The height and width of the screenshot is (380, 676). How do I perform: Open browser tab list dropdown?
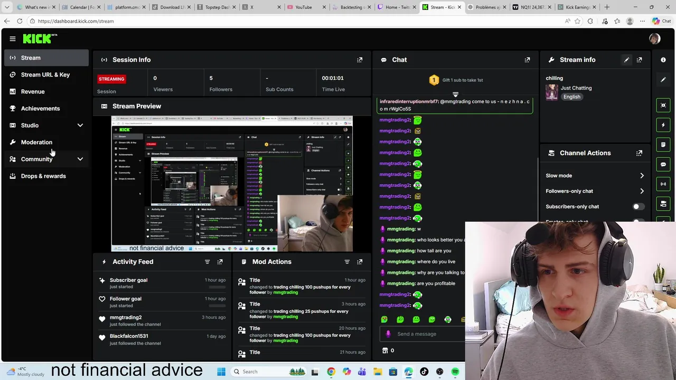pyautogui.click(x=7, y=7)
